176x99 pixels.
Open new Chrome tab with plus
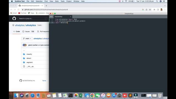click(46, 5)
